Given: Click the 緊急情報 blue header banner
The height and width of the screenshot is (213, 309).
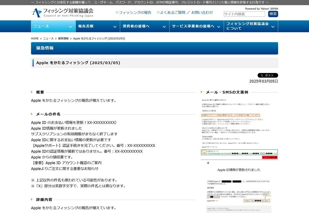Looking at the screenshot, I should coord(154,48).
